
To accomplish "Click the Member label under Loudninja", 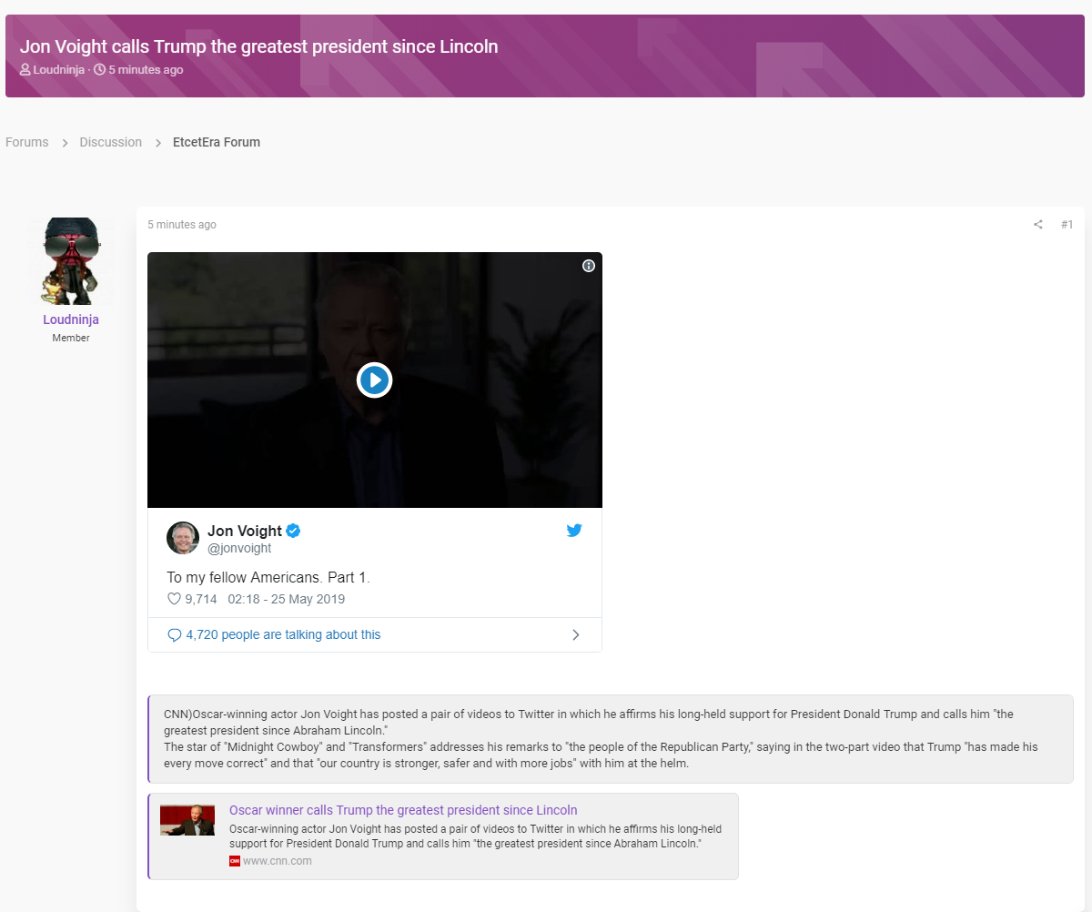I will (71, 338).
